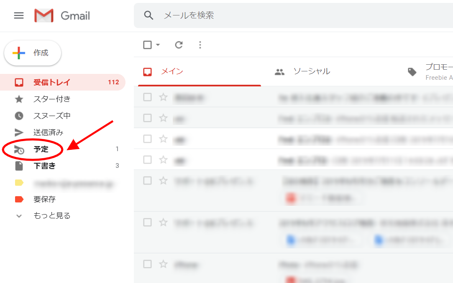Image resolution: width=453 pixels, height=283 pixels.
Task: Switch to the メイン tab
Action: [172, 71]
